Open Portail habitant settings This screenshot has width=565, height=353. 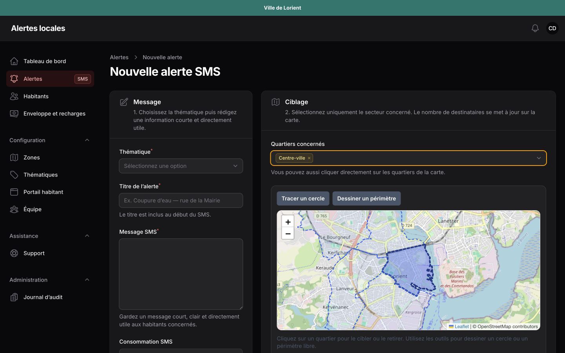click(50, 192)
